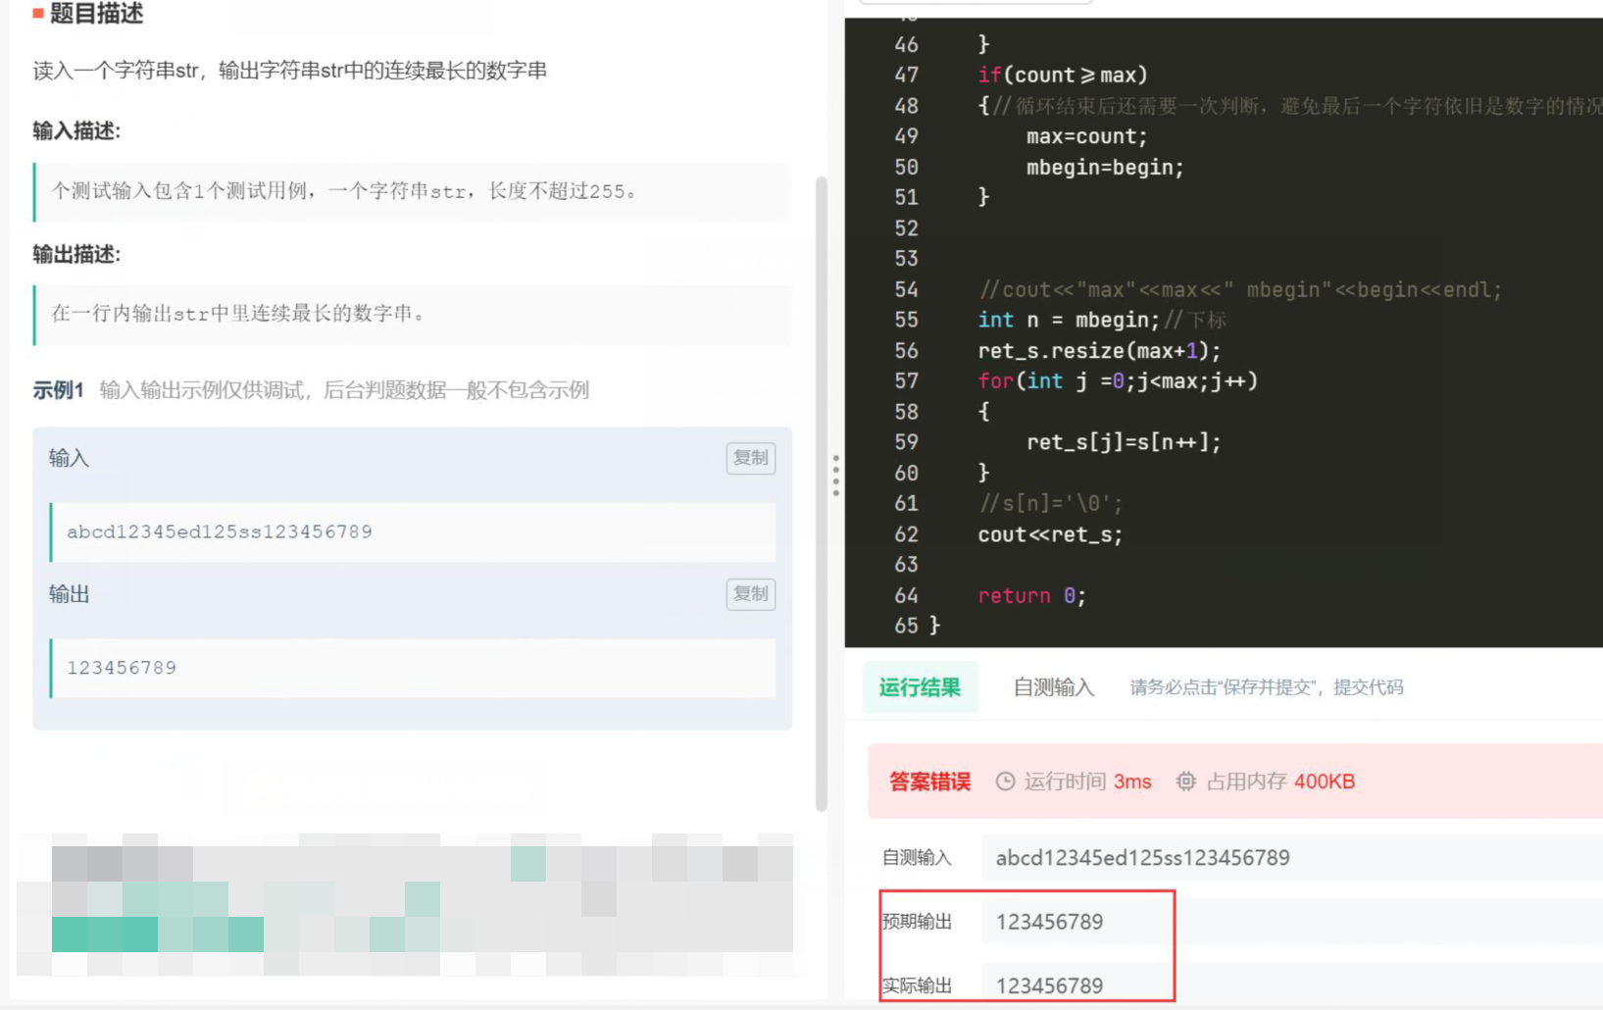Click the 输出描述 heading
Image resolution: width=1603 pixels, height=1010 pixels.
coord(76,254)
